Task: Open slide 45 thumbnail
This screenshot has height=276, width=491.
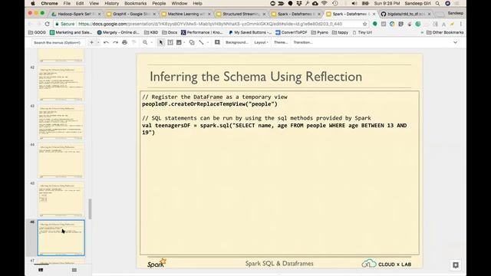Action: tap(61, 199)
